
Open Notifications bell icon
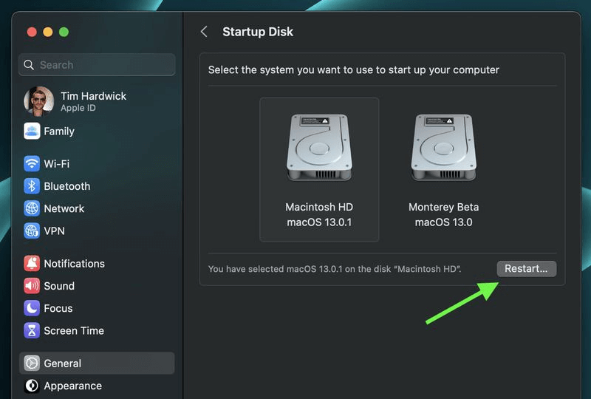click(x=32, y=263)
